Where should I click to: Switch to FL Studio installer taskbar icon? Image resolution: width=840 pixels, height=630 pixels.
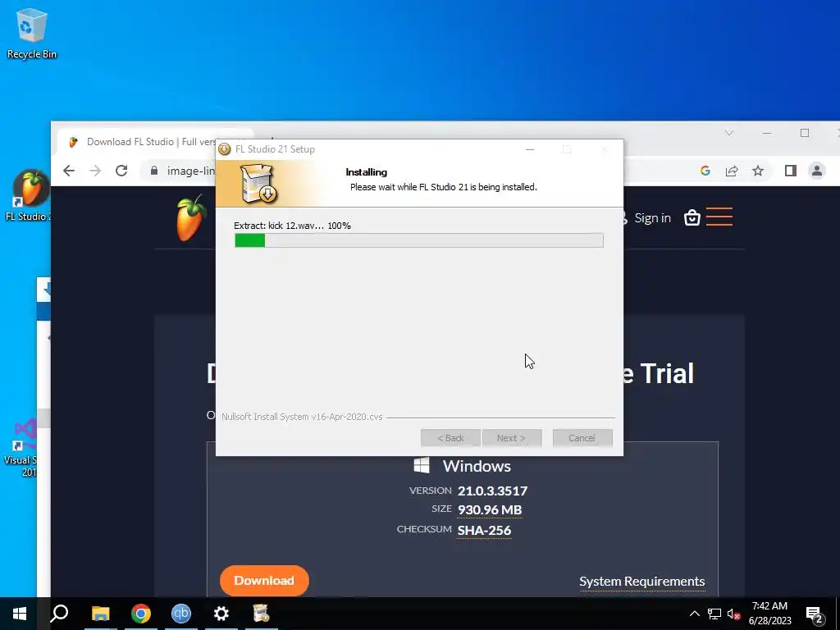261,614
